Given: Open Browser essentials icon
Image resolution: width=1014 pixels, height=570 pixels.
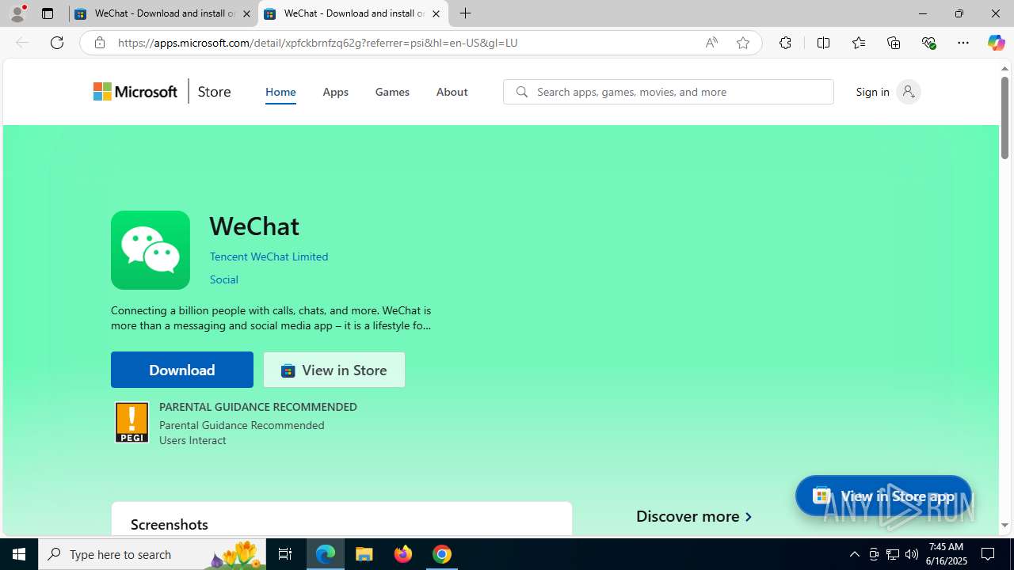Looking at the screenshot, I should [928, 43].
